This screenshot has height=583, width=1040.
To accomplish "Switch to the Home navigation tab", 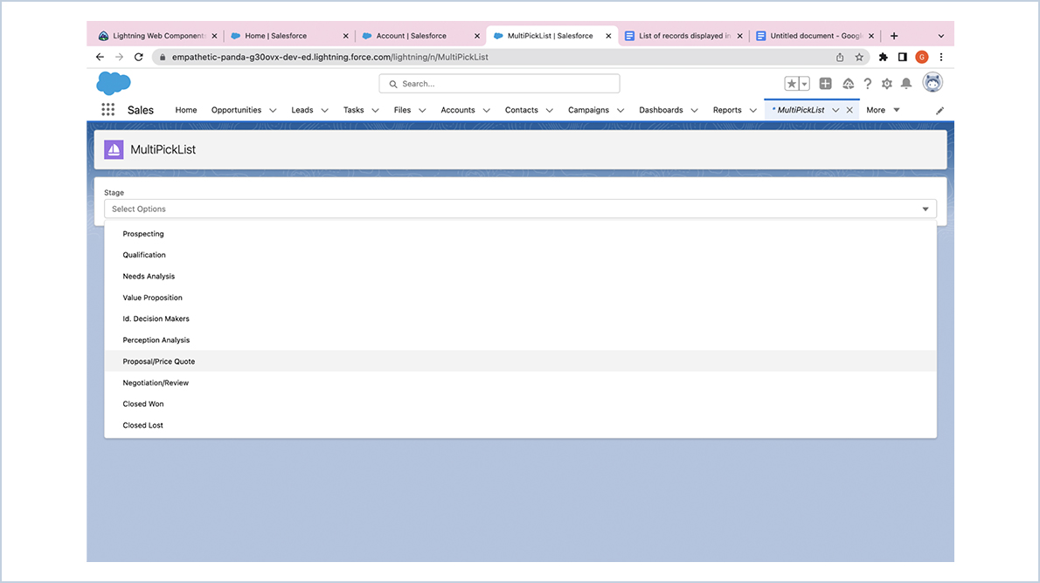I will 185,110.
